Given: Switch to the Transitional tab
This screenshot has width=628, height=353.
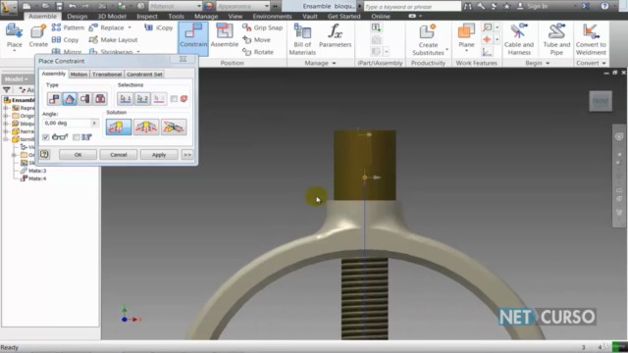Looking at the screenshot, I should tap(107, 75).
